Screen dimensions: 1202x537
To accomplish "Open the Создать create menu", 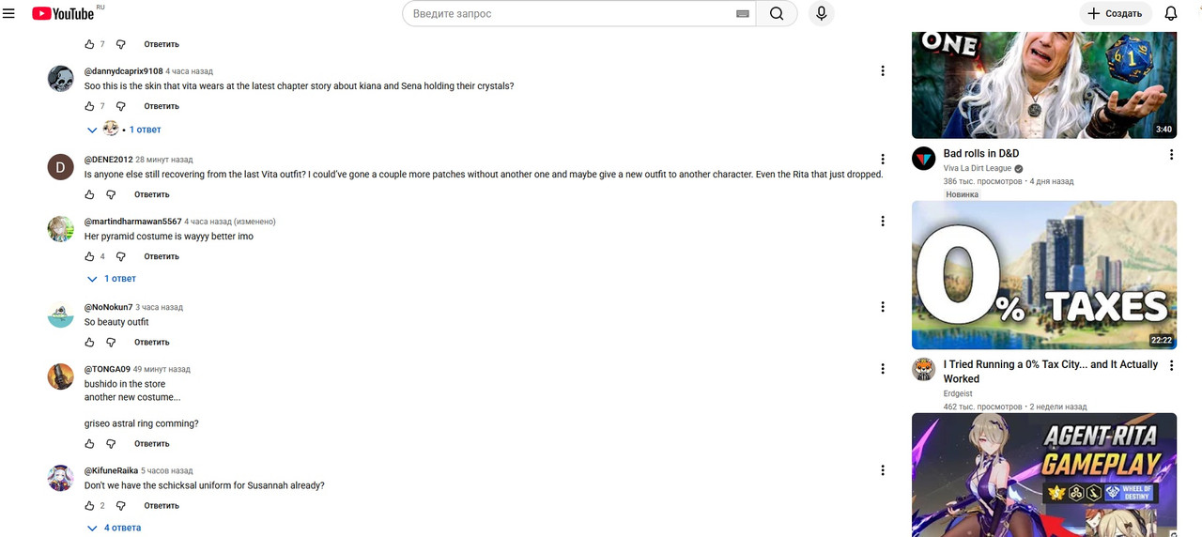I will click(1115, 13).
